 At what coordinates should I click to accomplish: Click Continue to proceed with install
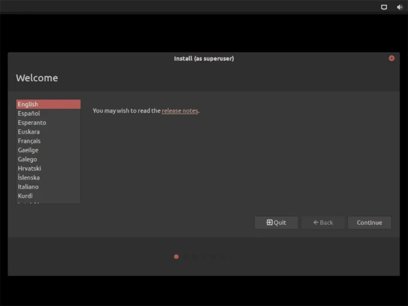click(369, 222)
